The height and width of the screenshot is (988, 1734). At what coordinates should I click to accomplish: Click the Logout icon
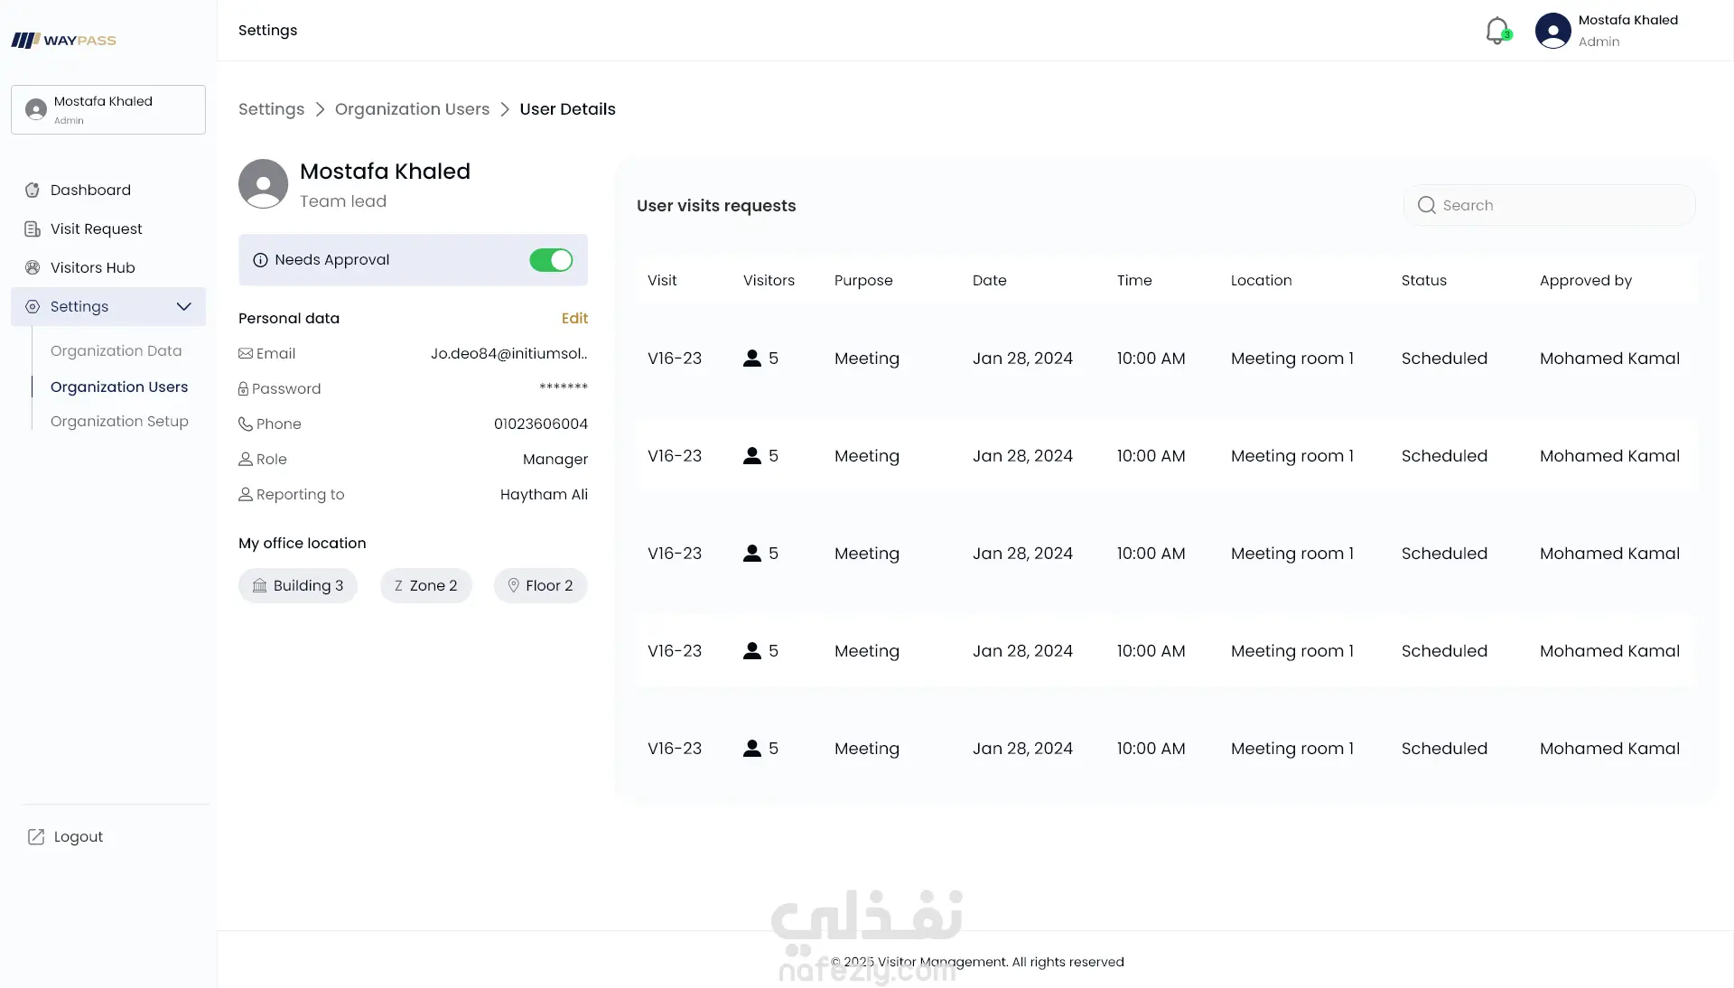[x=36, y=836]
